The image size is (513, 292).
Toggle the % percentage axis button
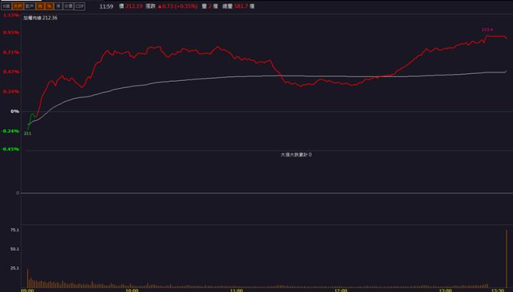point(49,6)
